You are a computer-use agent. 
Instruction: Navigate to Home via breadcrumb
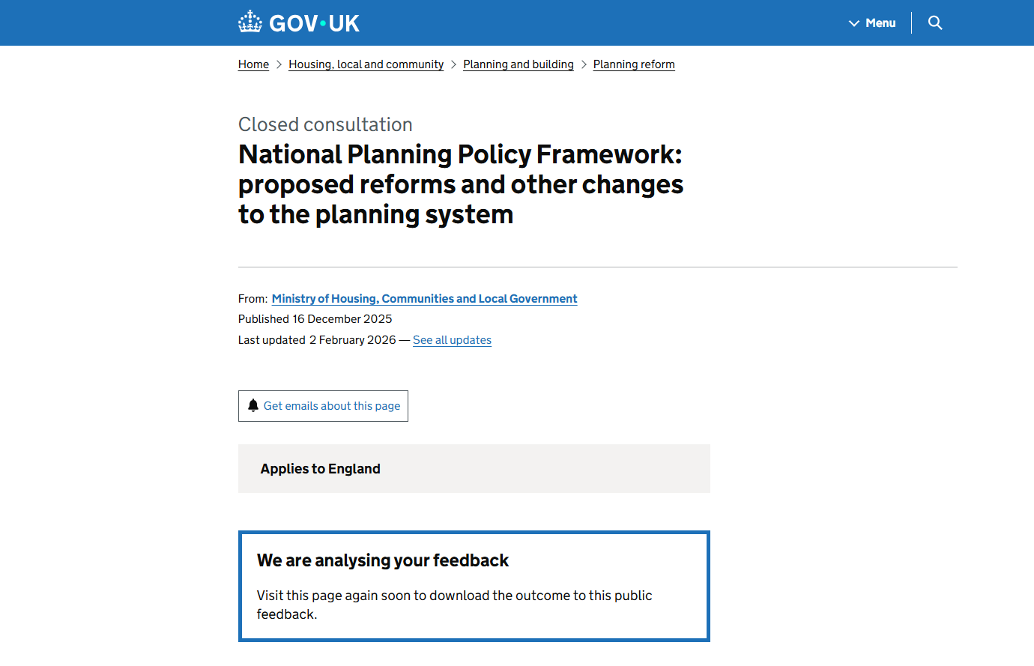253,64
